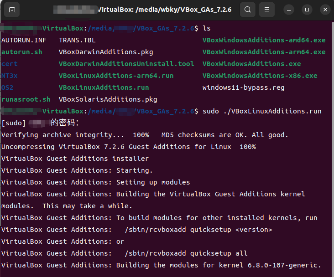
Task: Click the terminal vertical scrollbar
Action: [333, 149]
